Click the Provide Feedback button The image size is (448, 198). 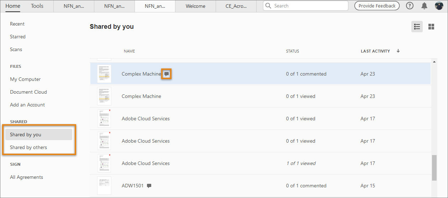tap(377, 6)
